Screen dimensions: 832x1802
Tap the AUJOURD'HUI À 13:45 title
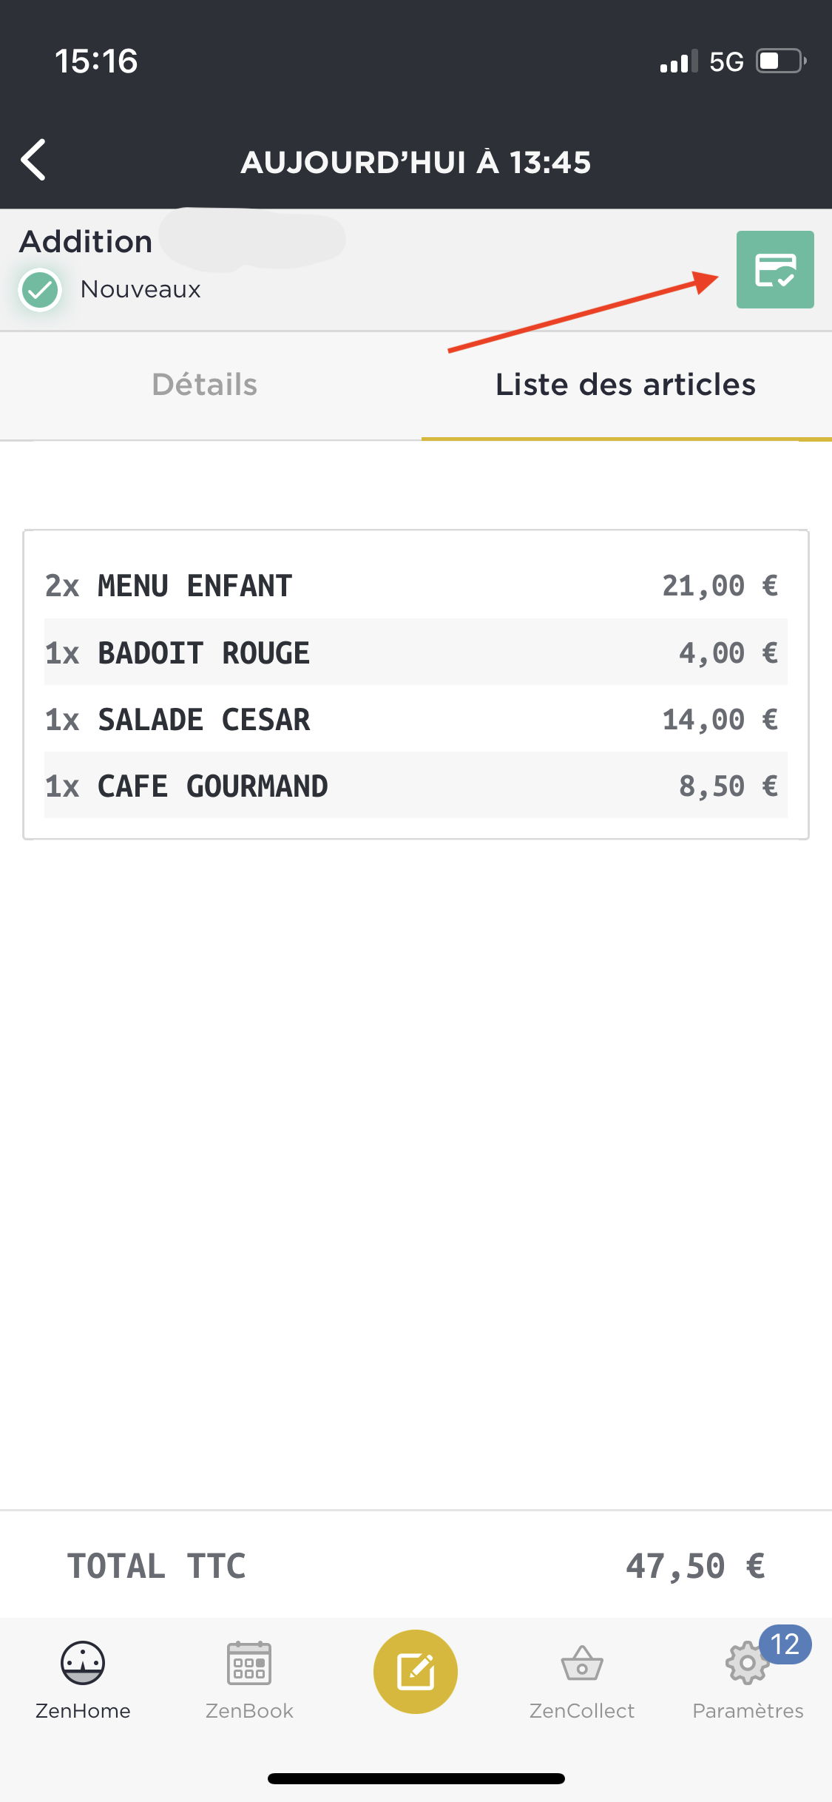point(416,162)
